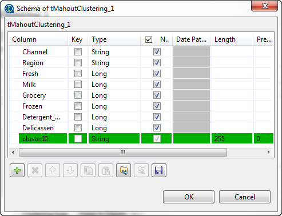Close the schema dialog window
Viewport: 282px width, 216px height.
click(x=265, y=6)
